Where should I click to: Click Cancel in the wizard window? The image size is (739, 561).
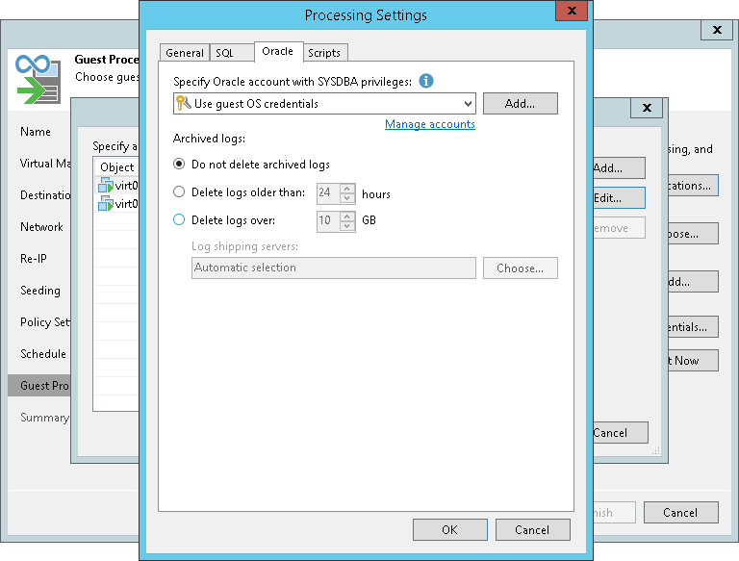click(x=681, y=513)
